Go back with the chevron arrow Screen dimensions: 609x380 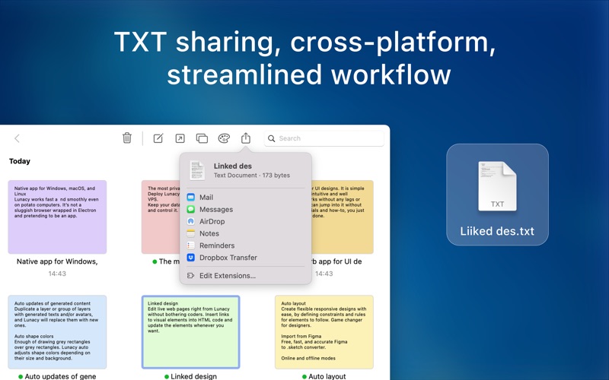point(17,138)
